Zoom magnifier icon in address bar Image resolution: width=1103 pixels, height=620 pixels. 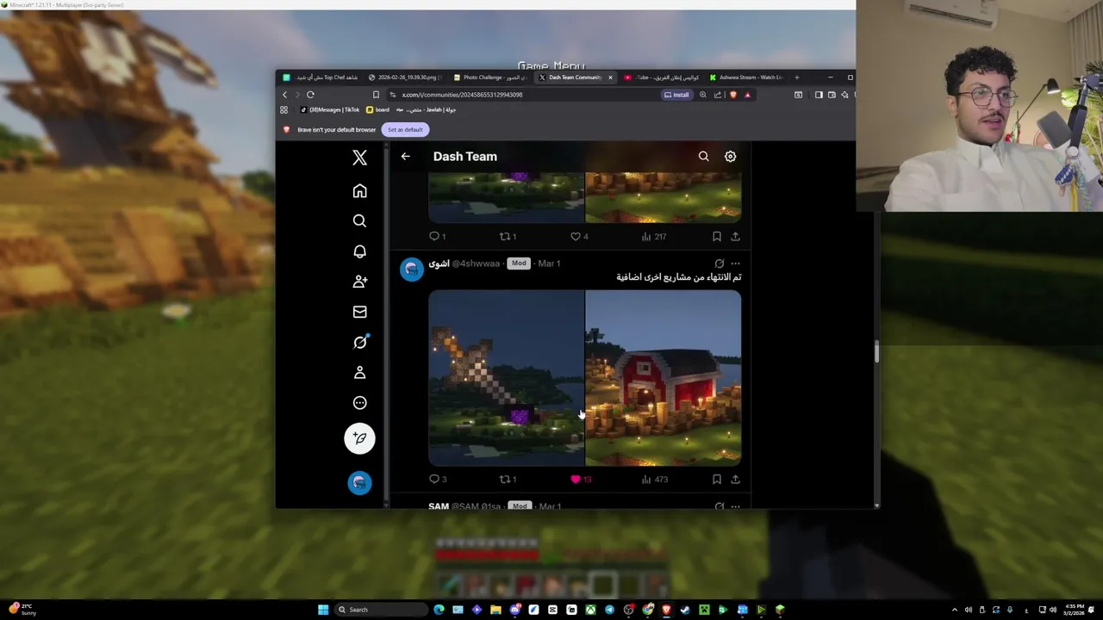pyautogui.click(x=703, y=95)
